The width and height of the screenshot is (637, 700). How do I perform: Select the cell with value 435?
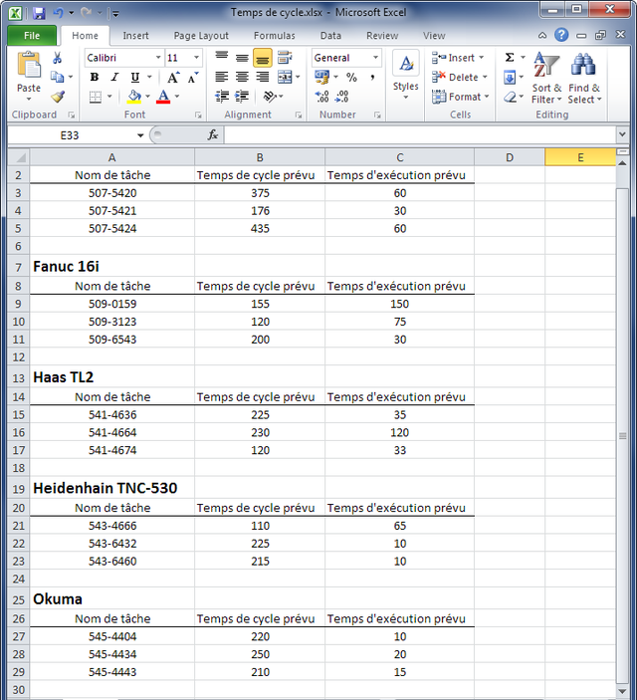pos(260,229)
